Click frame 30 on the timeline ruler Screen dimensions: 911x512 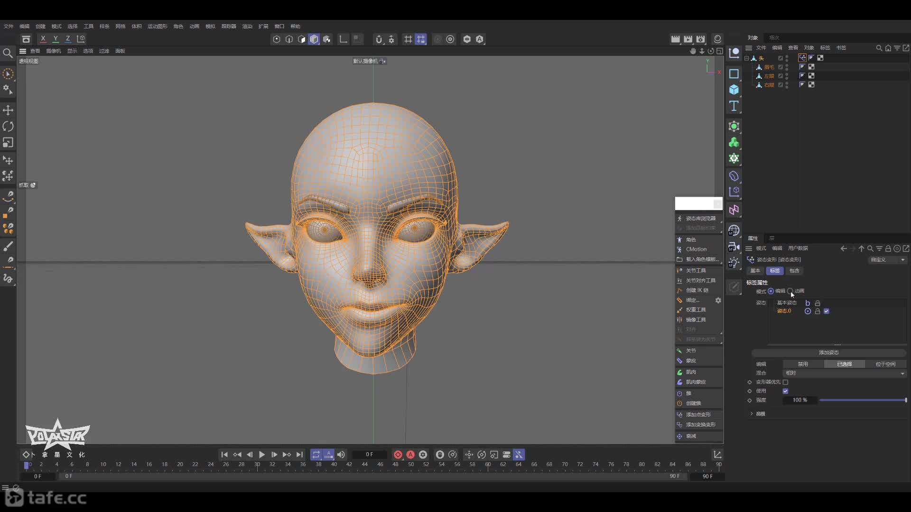click(257, 465)
